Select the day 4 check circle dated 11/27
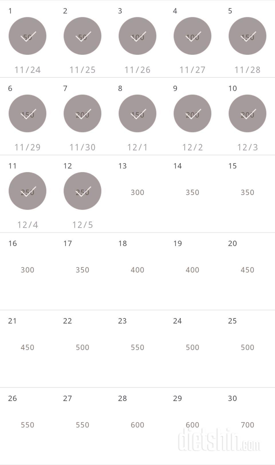 click(x=192, y=36)
